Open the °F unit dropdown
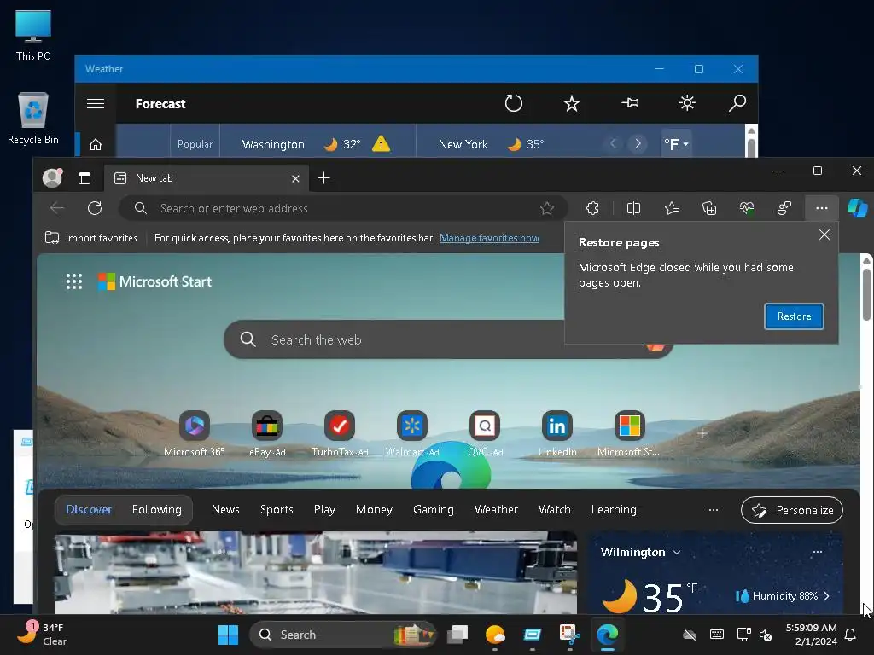This screenshot has height=655, width=874. 676,144
